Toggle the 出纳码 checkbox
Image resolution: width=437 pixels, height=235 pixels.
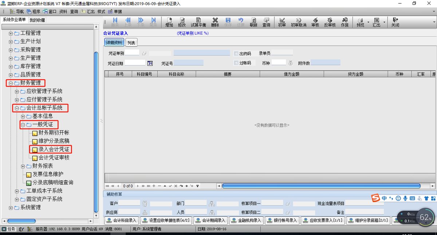[236, 53]
